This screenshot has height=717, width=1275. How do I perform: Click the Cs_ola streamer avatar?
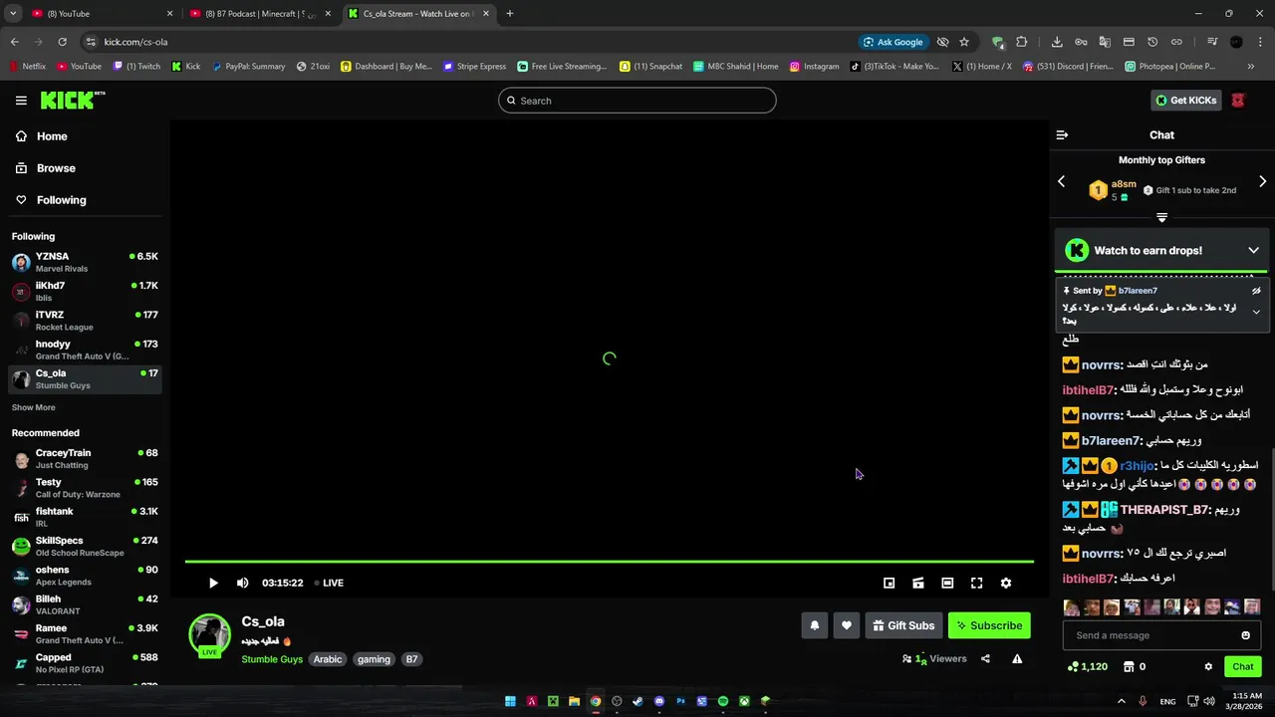pyautogui.click(x=209, y=634)
